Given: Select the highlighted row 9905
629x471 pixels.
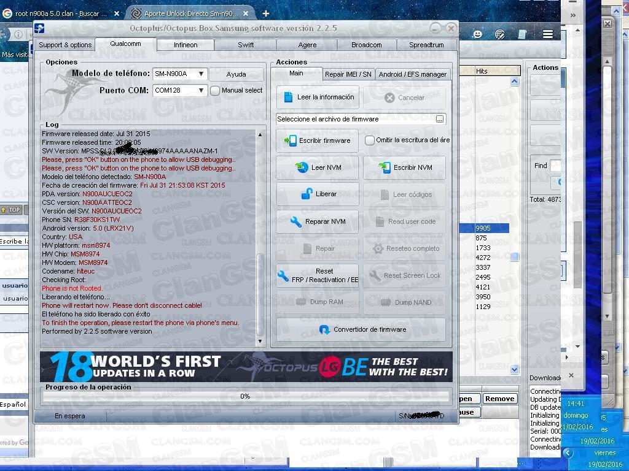Looking at the screenshot, I should click(484, 228).
